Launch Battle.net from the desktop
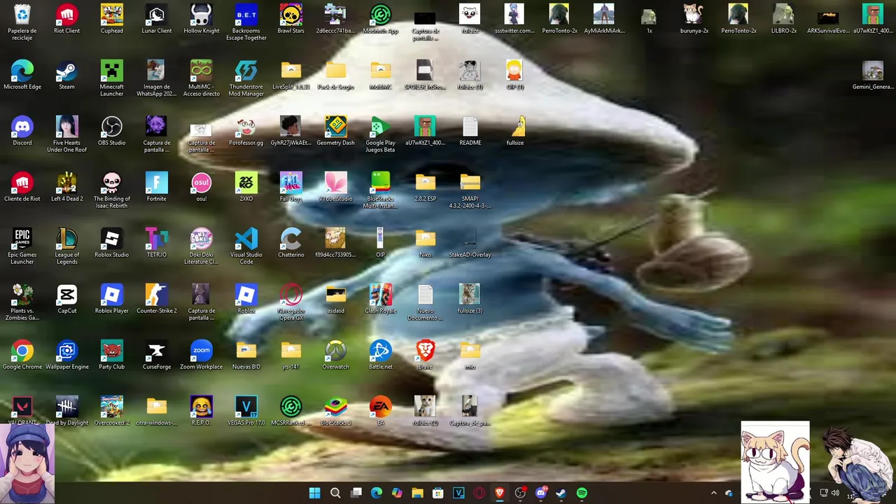This screenshot has height=504, width=896. coord(381,355)
